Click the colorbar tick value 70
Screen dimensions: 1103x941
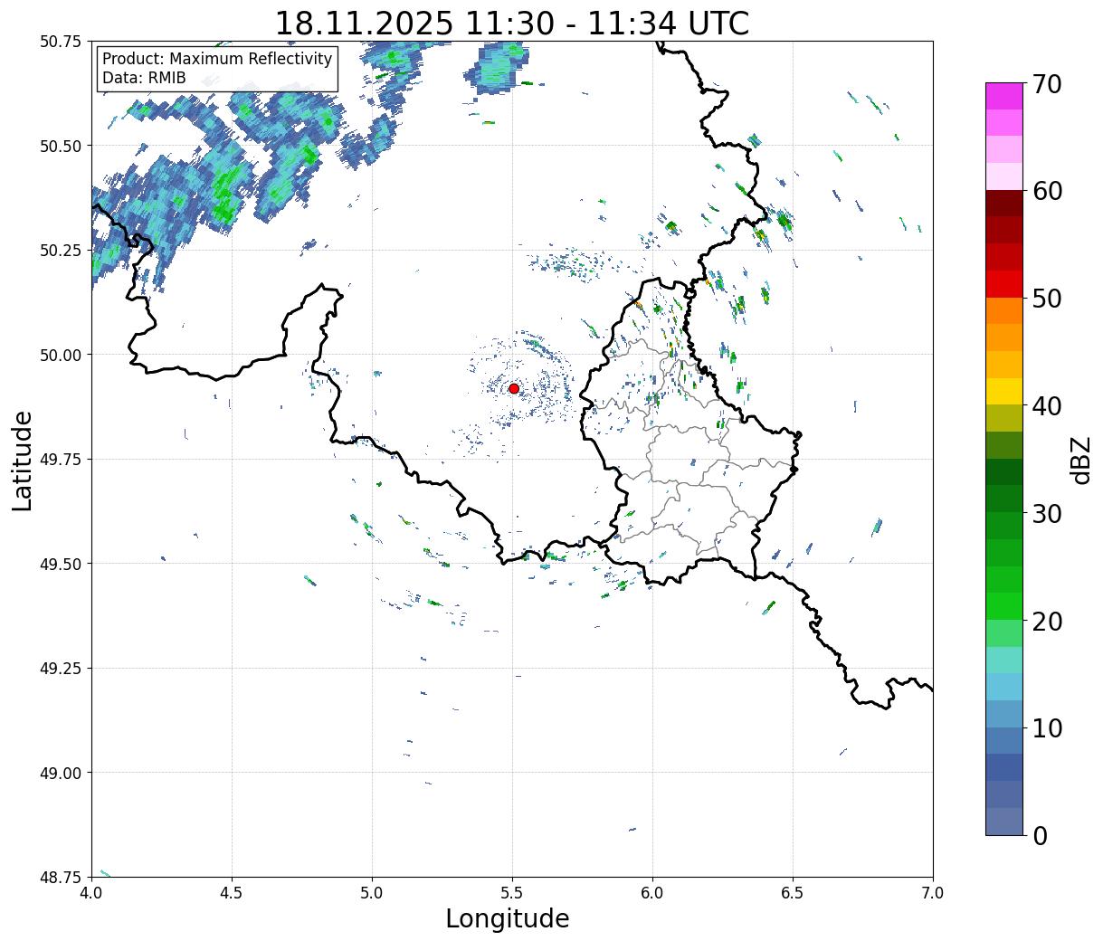(1046, 84)
